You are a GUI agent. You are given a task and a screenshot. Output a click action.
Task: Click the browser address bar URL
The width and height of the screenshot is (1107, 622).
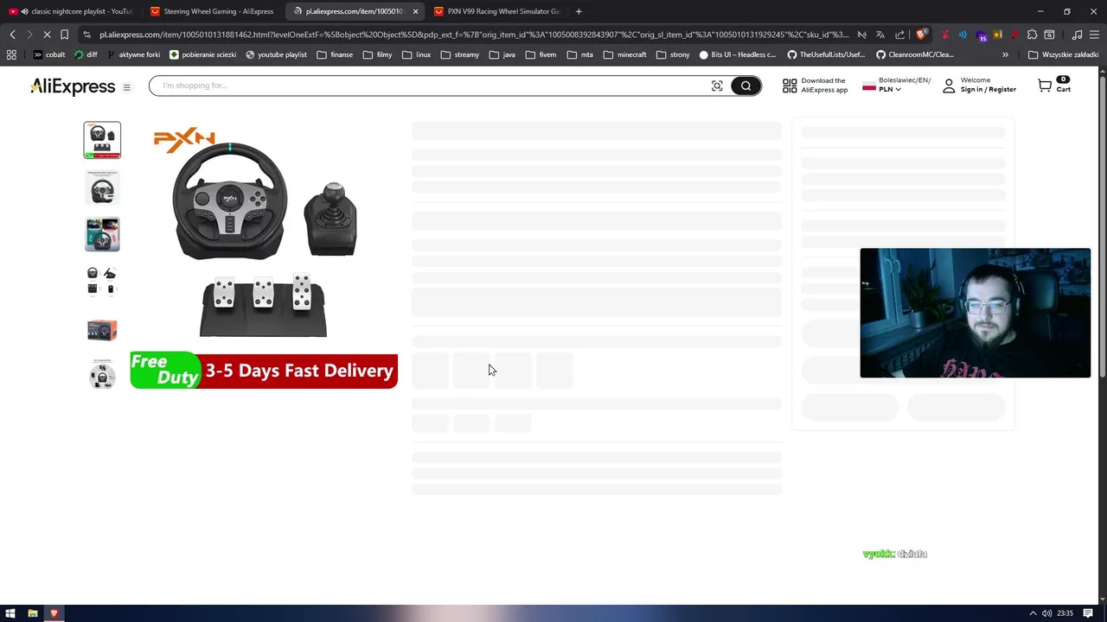(x=474, y=35)
